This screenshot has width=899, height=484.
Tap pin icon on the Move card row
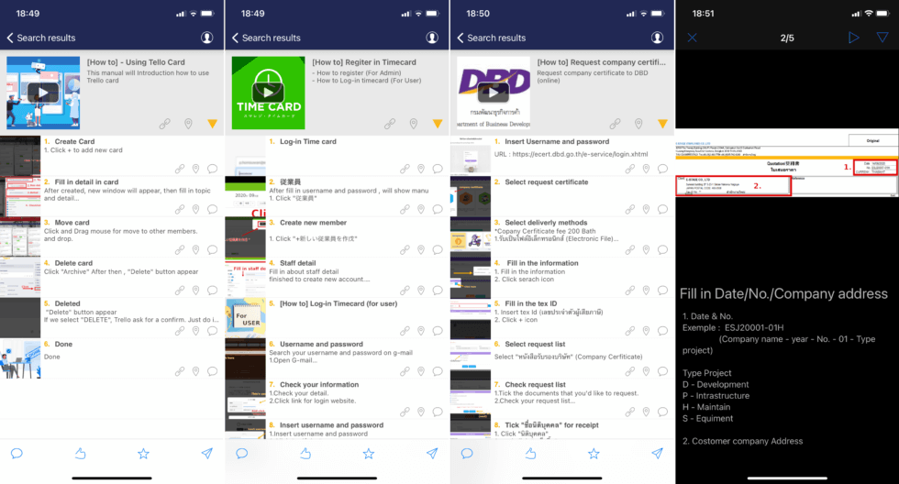[195, 249]
